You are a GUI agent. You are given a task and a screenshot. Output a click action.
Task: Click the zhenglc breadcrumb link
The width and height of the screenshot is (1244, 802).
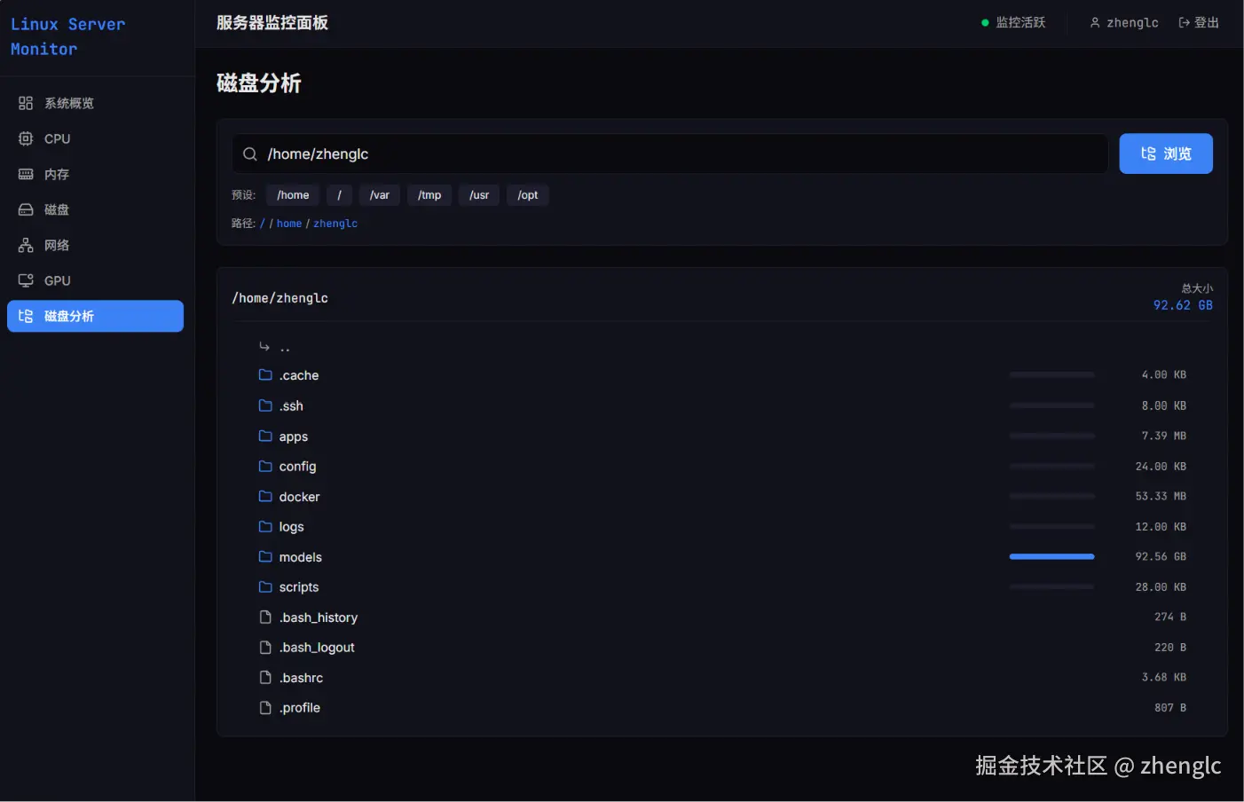(335, 224)
